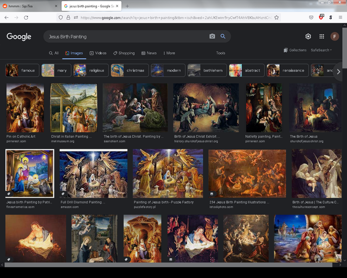Open the uBlock extension icon
Image resolution: width=347 pixels, height=278 pixels.
tap(321, 17)
